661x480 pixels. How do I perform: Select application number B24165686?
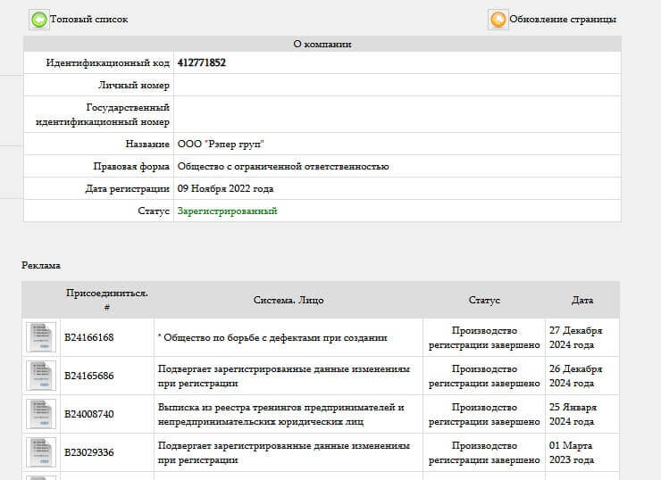pos(89,376)
